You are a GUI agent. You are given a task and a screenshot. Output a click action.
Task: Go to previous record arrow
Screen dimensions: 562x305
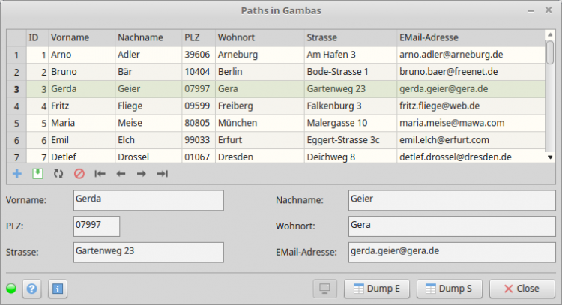121,174
